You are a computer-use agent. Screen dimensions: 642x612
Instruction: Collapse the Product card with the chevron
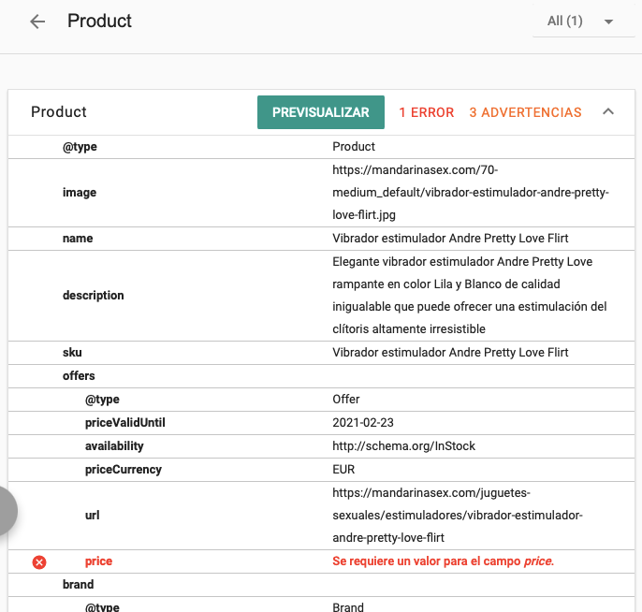608,112
